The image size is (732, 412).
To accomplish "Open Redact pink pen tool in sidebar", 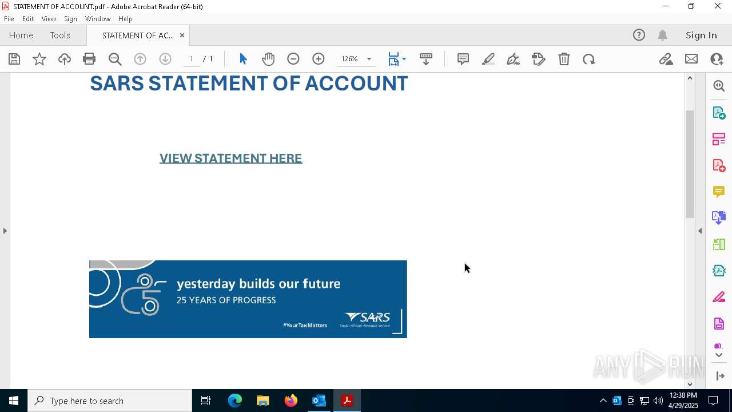I will coord(719,298).
